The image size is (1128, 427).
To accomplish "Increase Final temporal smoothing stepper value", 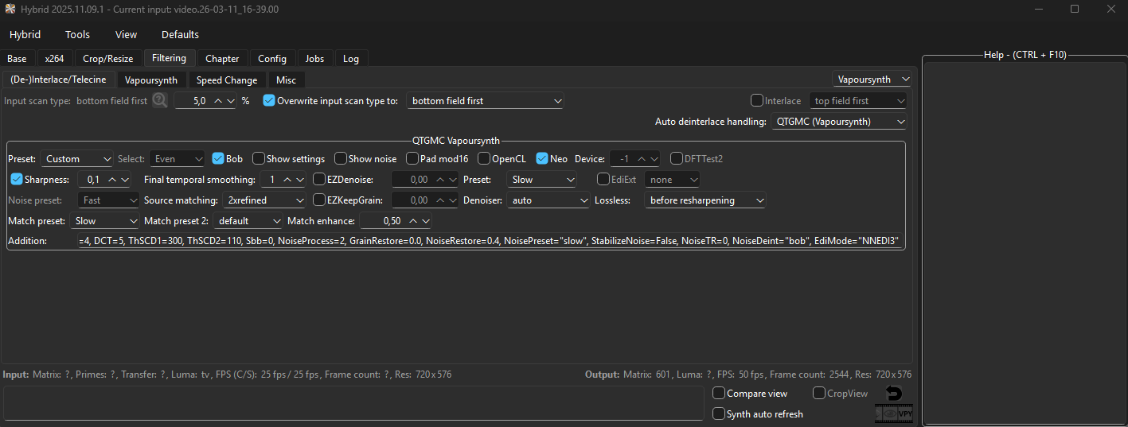I will tap(287, 180).
